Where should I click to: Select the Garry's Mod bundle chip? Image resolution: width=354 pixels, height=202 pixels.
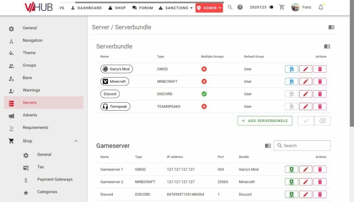pos(117,69)
